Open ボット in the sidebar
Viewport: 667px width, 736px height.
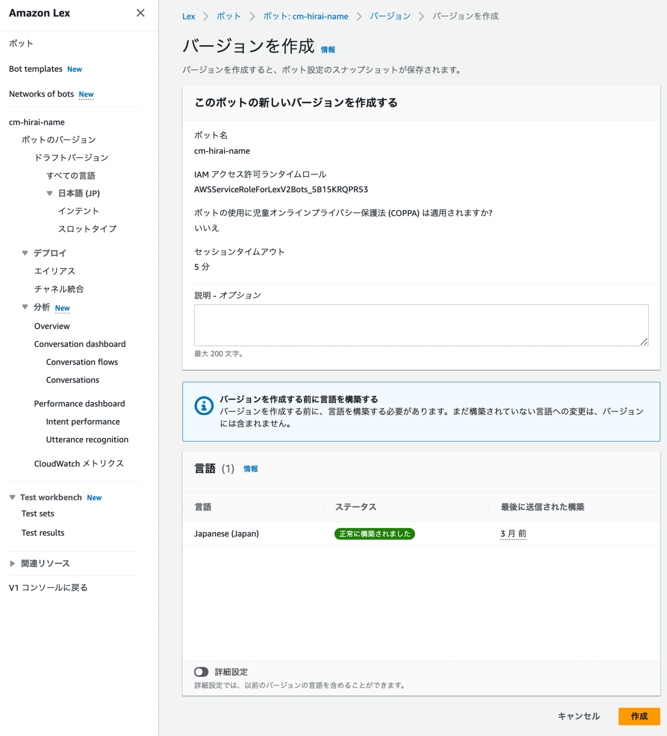(x=21, y=43)
